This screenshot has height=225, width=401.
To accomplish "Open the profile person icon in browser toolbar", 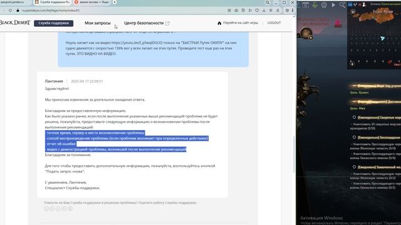I will tap(278, 11).
